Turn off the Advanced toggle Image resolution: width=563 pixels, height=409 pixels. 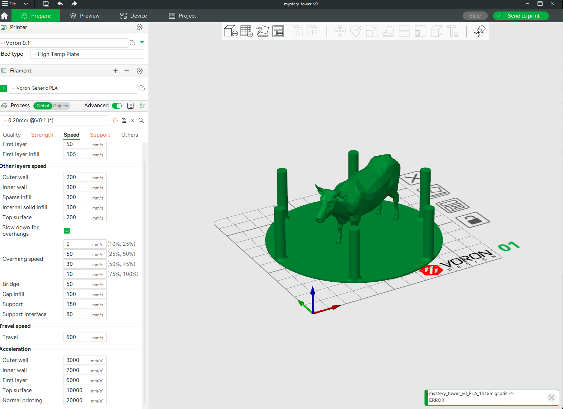point(117,106)
